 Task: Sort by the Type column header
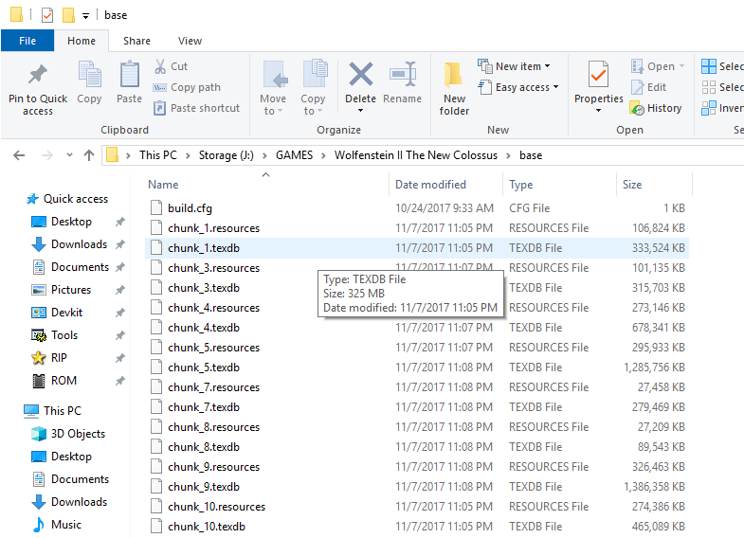[x=520, y=185]
